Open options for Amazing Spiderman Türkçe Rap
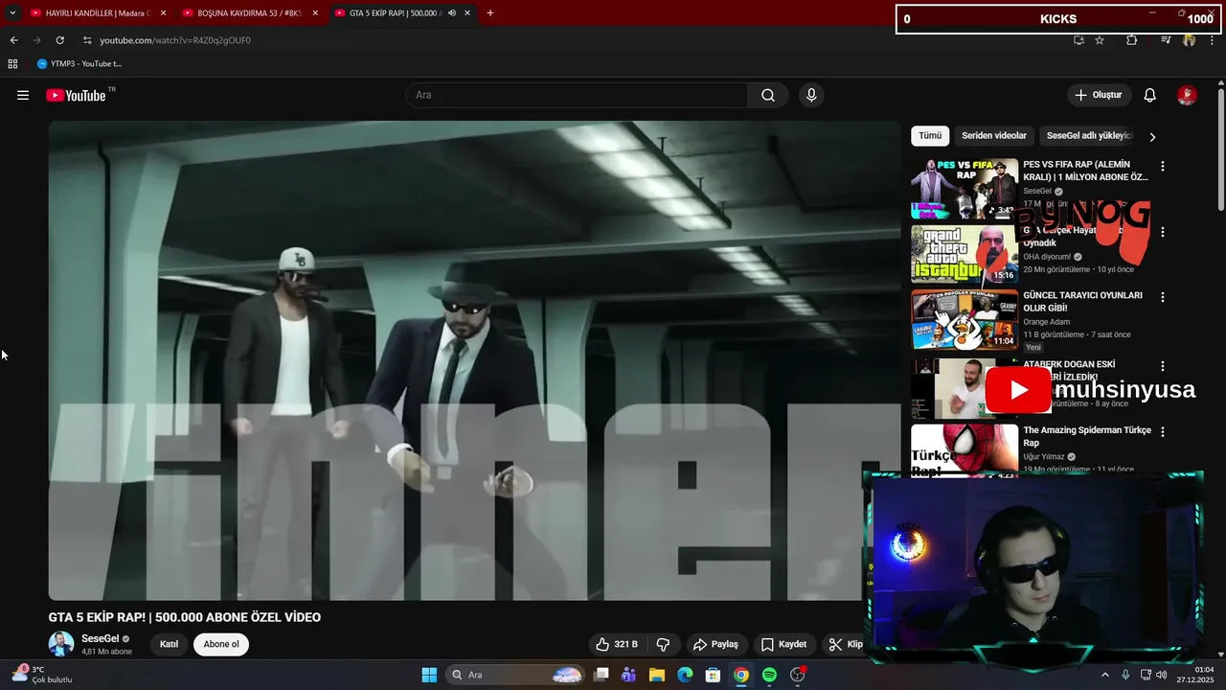The height and width of the screenshot is (690, 1226). pos(1163,432)
